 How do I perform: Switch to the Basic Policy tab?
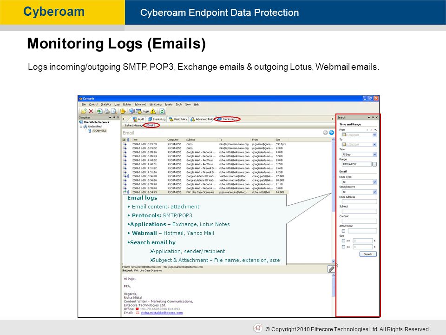[x=178, y=119]
